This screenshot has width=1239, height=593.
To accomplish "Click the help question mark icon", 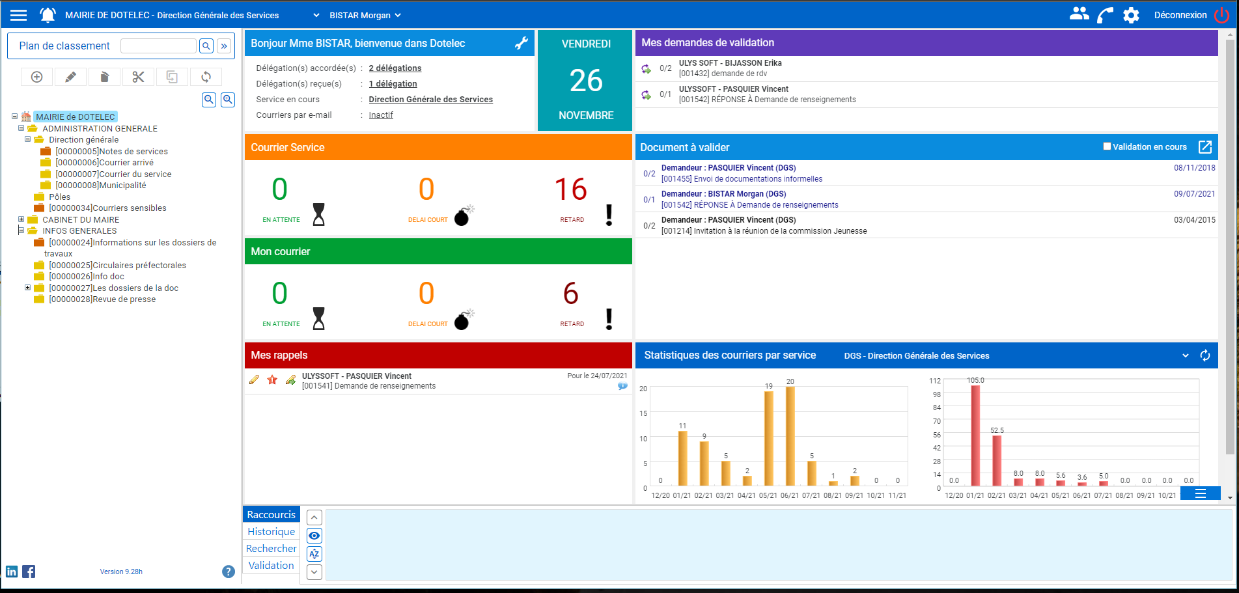I will pyautogui.click(x=228, y=572).
